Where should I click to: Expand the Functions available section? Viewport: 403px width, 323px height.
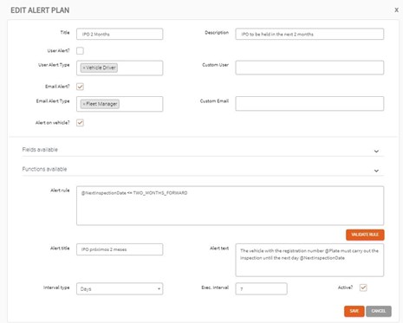[203, 170]
